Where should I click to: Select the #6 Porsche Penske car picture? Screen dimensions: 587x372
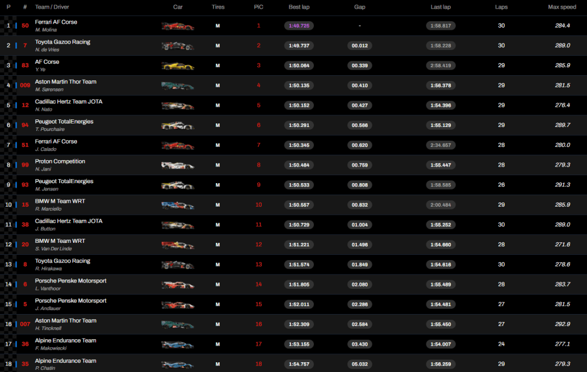(178, 285)
